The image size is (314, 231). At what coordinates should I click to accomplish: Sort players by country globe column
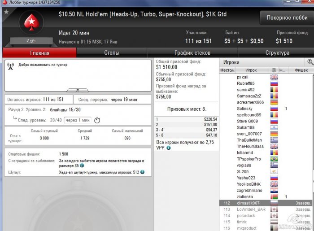274,70
